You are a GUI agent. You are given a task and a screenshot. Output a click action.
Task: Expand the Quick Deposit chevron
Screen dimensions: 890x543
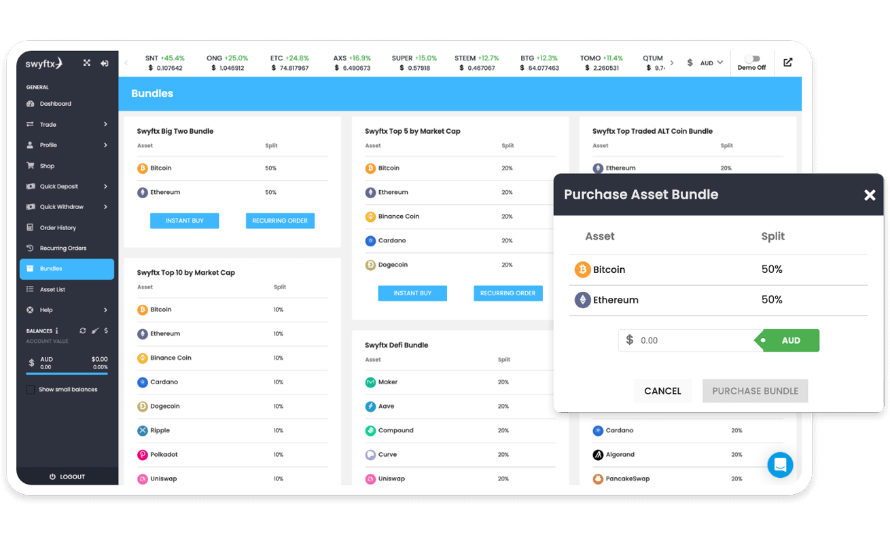(105, 187)
